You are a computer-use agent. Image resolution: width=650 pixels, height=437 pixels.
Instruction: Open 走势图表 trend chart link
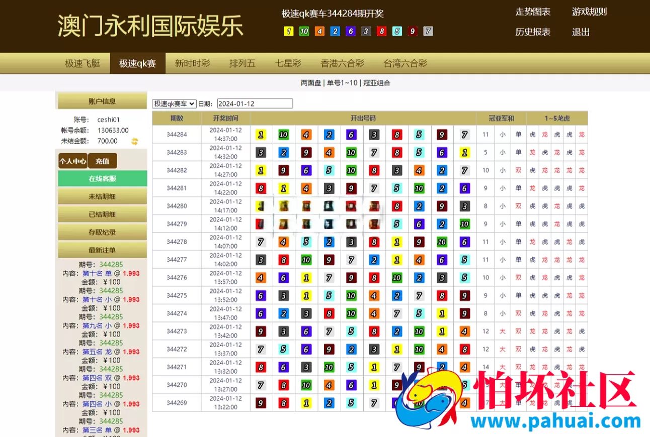[533, 12]
